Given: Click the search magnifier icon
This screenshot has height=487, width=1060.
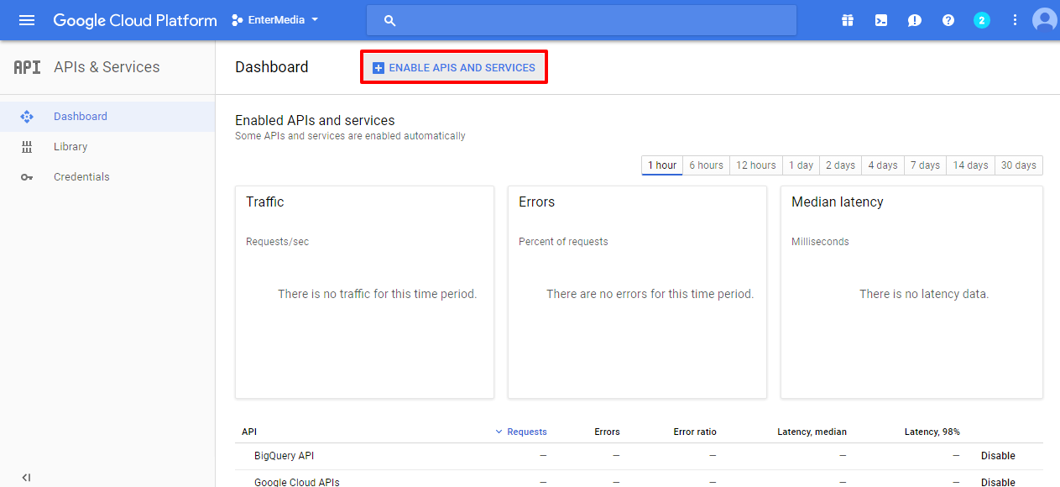Looking at the screenshot, I should pyautogui.click(x=389, y=20).
